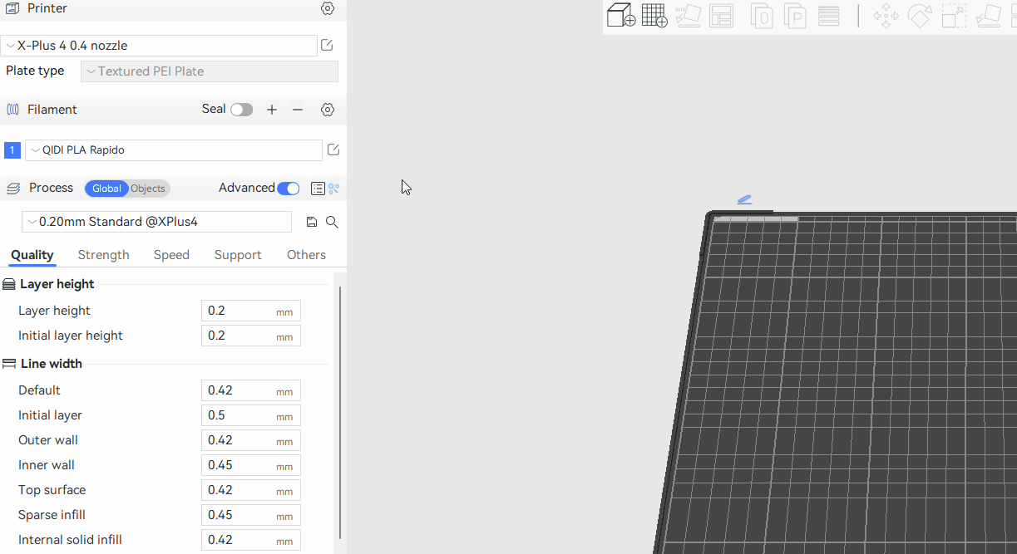Click the Add plate grid icon
This screenshot has height=554, width=1017.
pyautogui.click(x=654, y=16)
